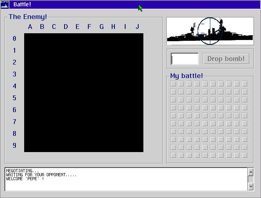The height and width of the screenshot is (198, 261).
Task: Click the "WELCOME 'PEPE' !" log line
Action: [25, 179]
